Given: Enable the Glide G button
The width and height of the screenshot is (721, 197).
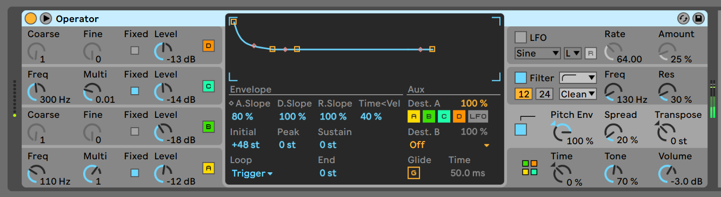Looking at the screenshot, I should pyautogui.click(x=413, y=173).
